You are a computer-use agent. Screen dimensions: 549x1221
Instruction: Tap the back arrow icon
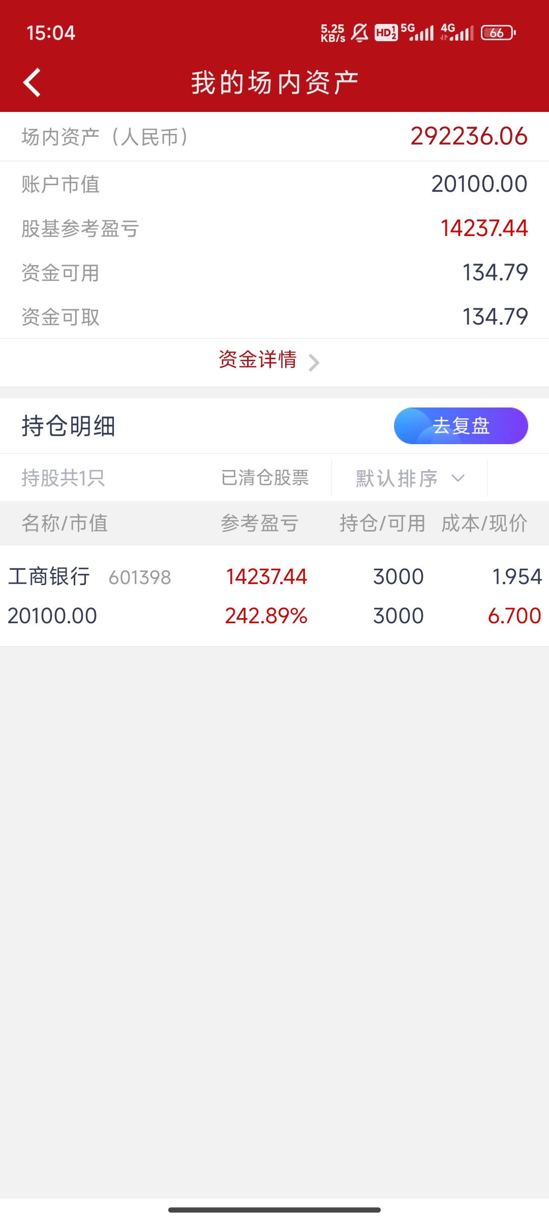pos(32,82)
